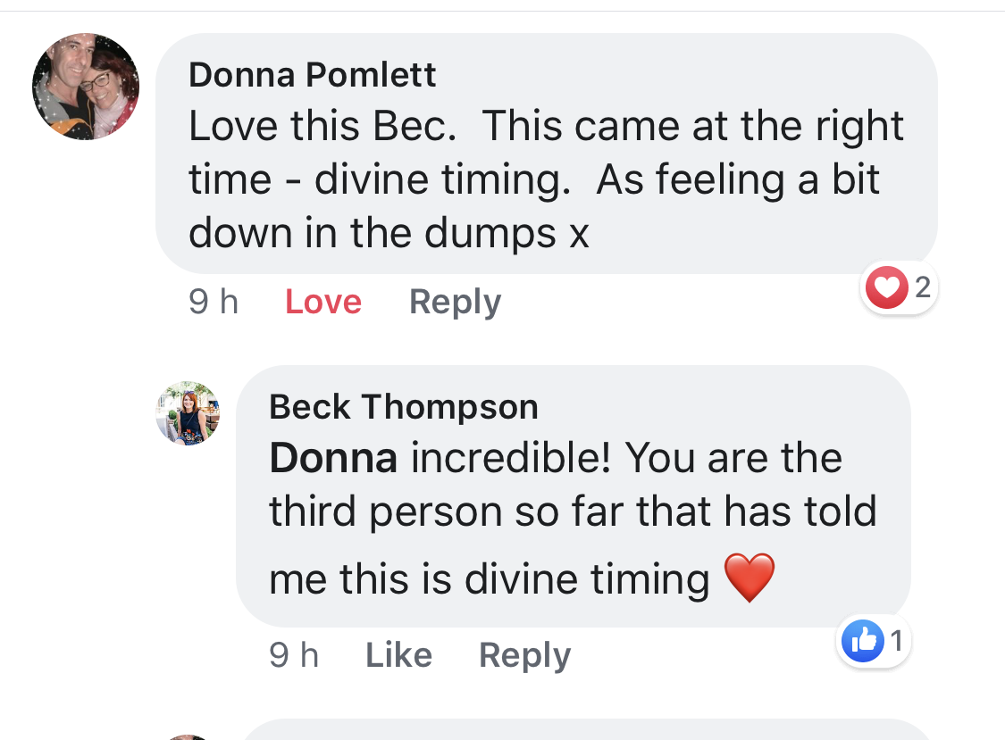View the reaction count 2 beside the heart
Image resolution: width=1005 pixels, height=740 pixels.
922,287
